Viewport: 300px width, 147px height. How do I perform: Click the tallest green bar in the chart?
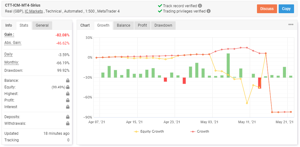click(228, 65)
